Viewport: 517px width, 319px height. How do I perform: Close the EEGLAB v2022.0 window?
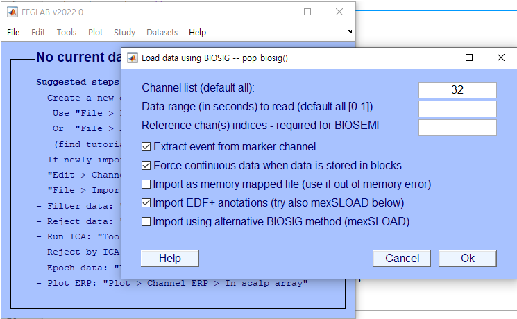(339, 12)
